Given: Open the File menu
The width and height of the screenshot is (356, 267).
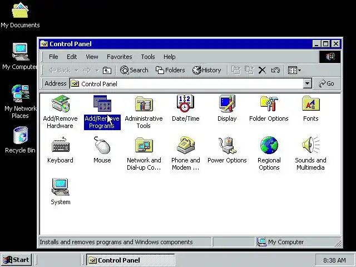Looking at the screenshot, I should [53, 57].
